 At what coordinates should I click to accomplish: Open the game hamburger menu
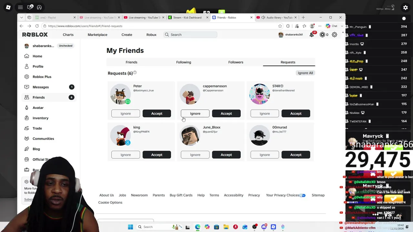(x=20, y=7)
